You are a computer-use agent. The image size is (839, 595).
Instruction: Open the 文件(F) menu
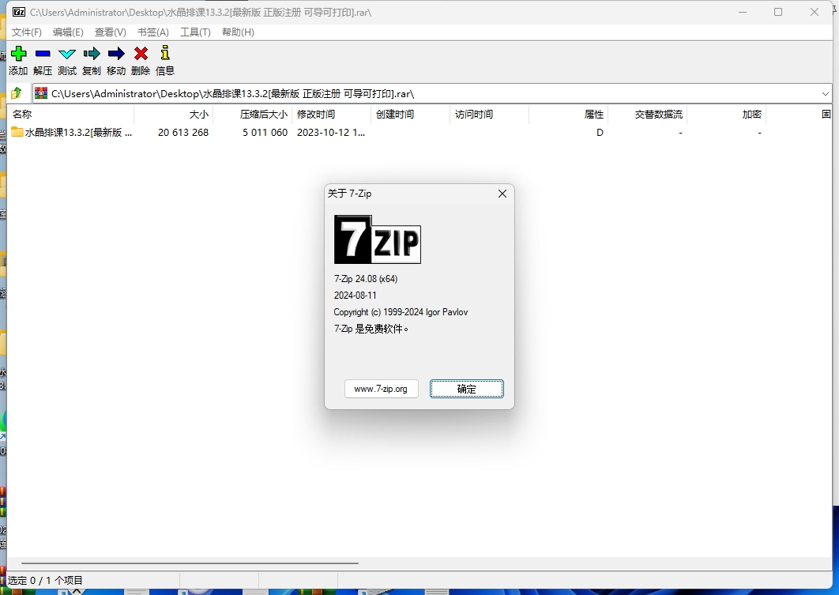[x=27, y=32]
